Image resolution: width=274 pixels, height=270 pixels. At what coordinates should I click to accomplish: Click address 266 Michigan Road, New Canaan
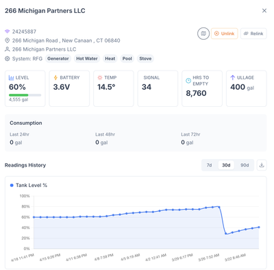tap(66, 40)
